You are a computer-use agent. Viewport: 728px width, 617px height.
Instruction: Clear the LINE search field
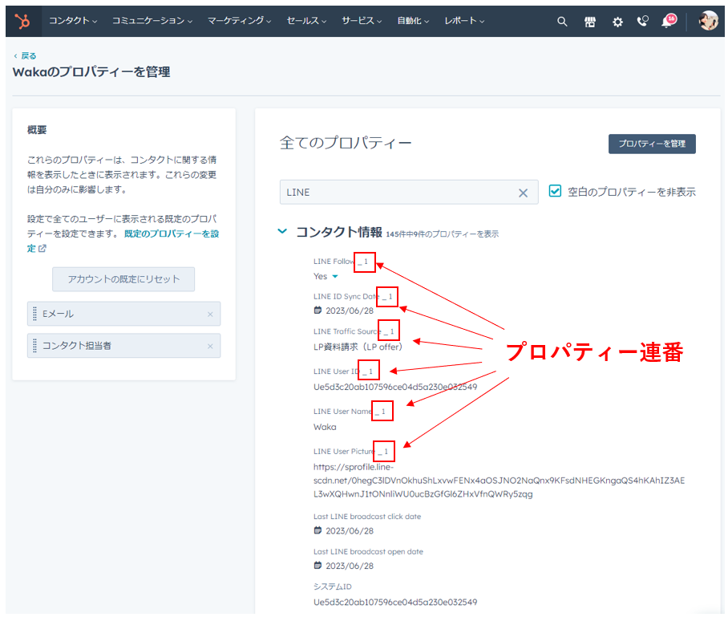click(523, 193)
